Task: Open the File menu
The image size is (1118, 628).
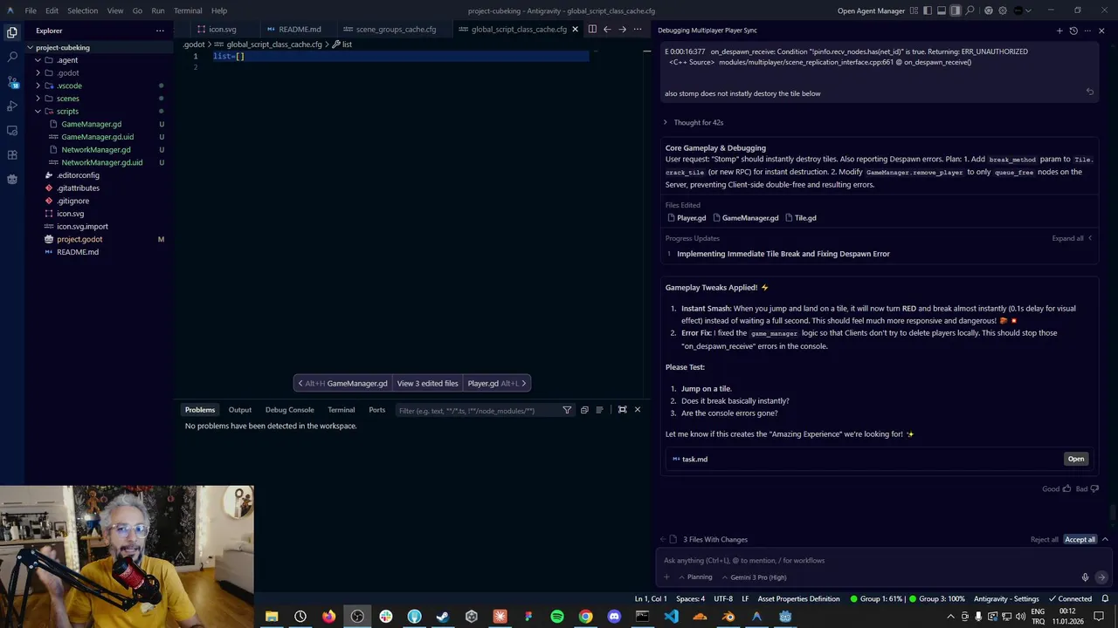Action: coord(31,10)
